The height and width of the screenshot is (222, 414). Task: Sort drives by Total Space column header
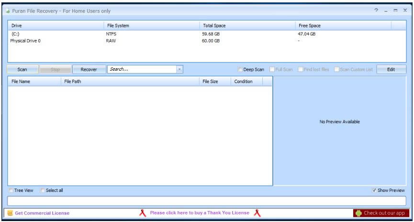pyautogui.click(x=247, y=26)
